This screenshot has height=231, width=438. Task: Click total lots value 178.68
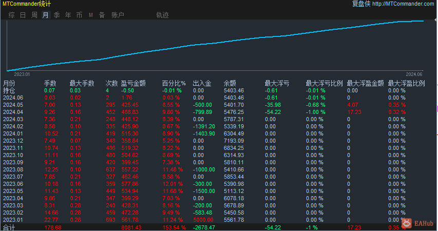[x=53, y=227]
